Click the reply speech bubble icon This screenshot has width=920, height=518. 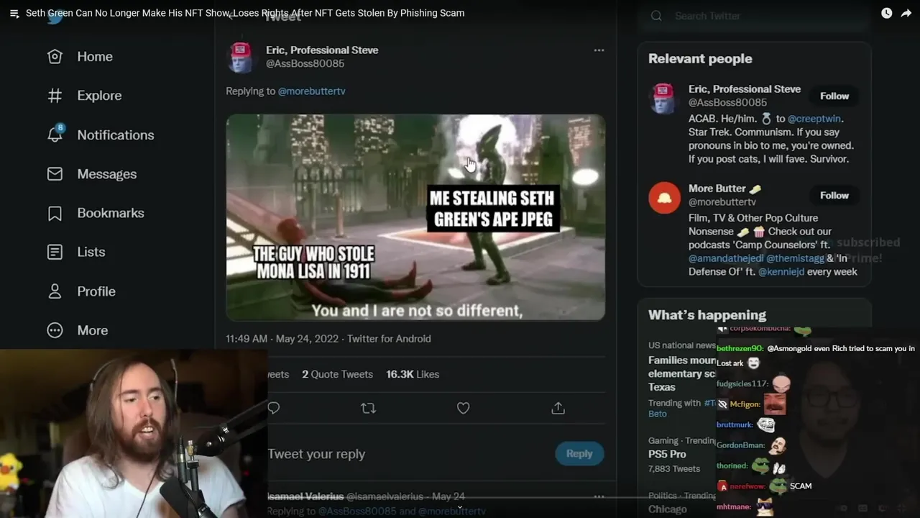tap(273, 408)
